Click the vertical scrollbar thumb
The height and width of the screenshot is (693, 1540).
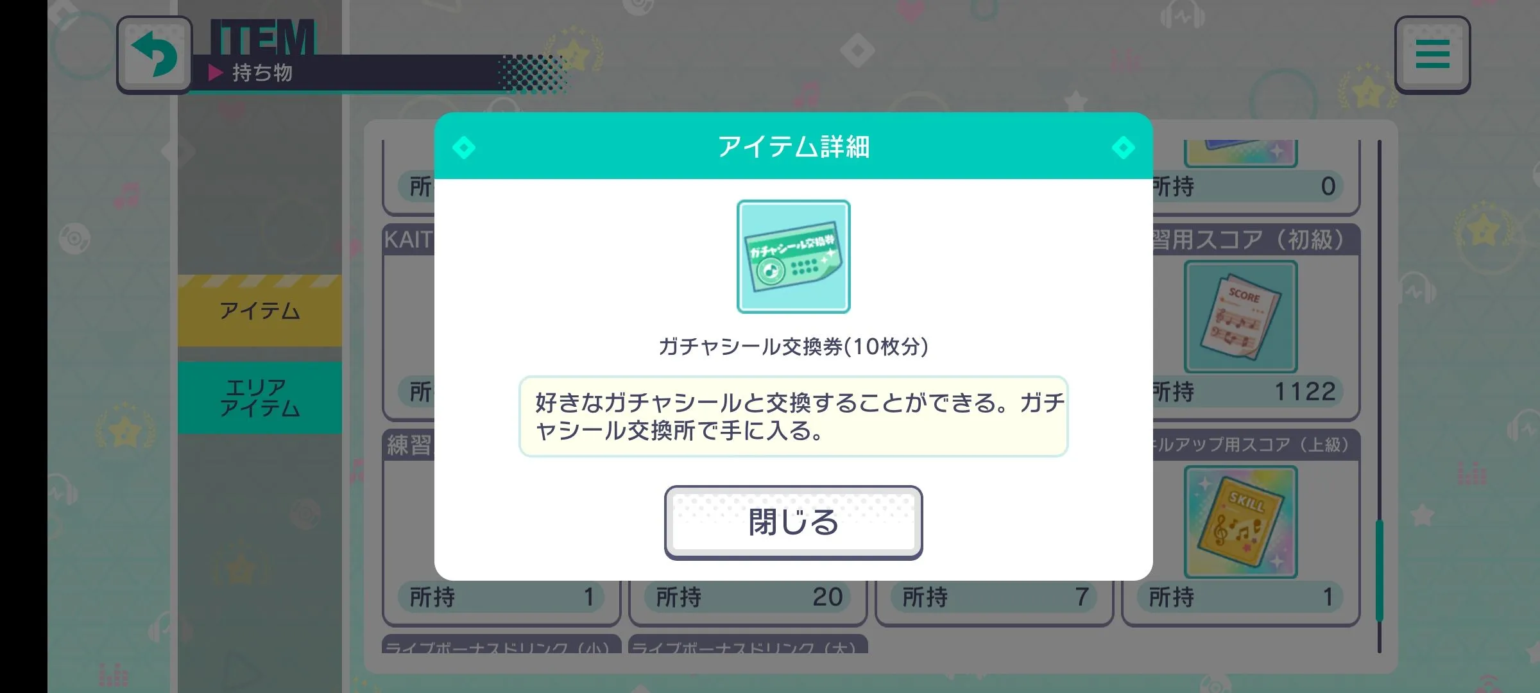[x=1379, y=571]
